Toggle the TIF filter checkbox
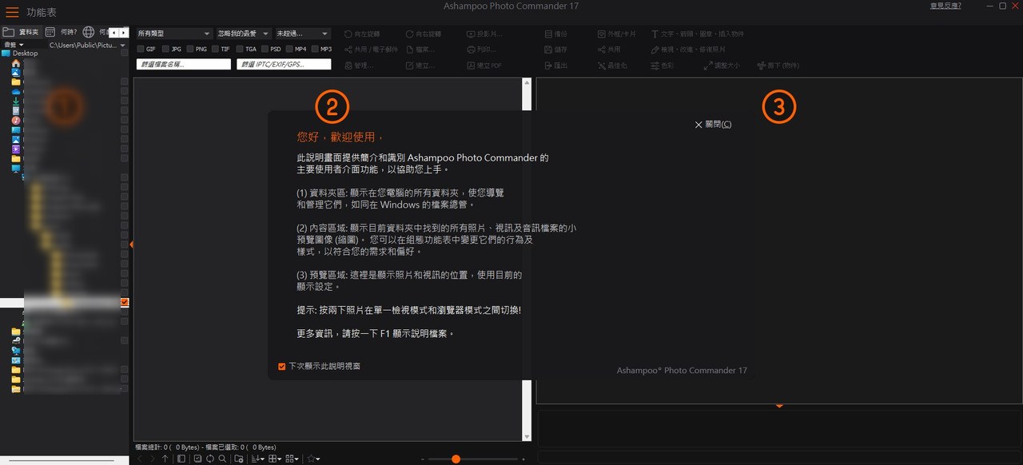The width and height of the screenshot is (1023, 465). [215, 50]
